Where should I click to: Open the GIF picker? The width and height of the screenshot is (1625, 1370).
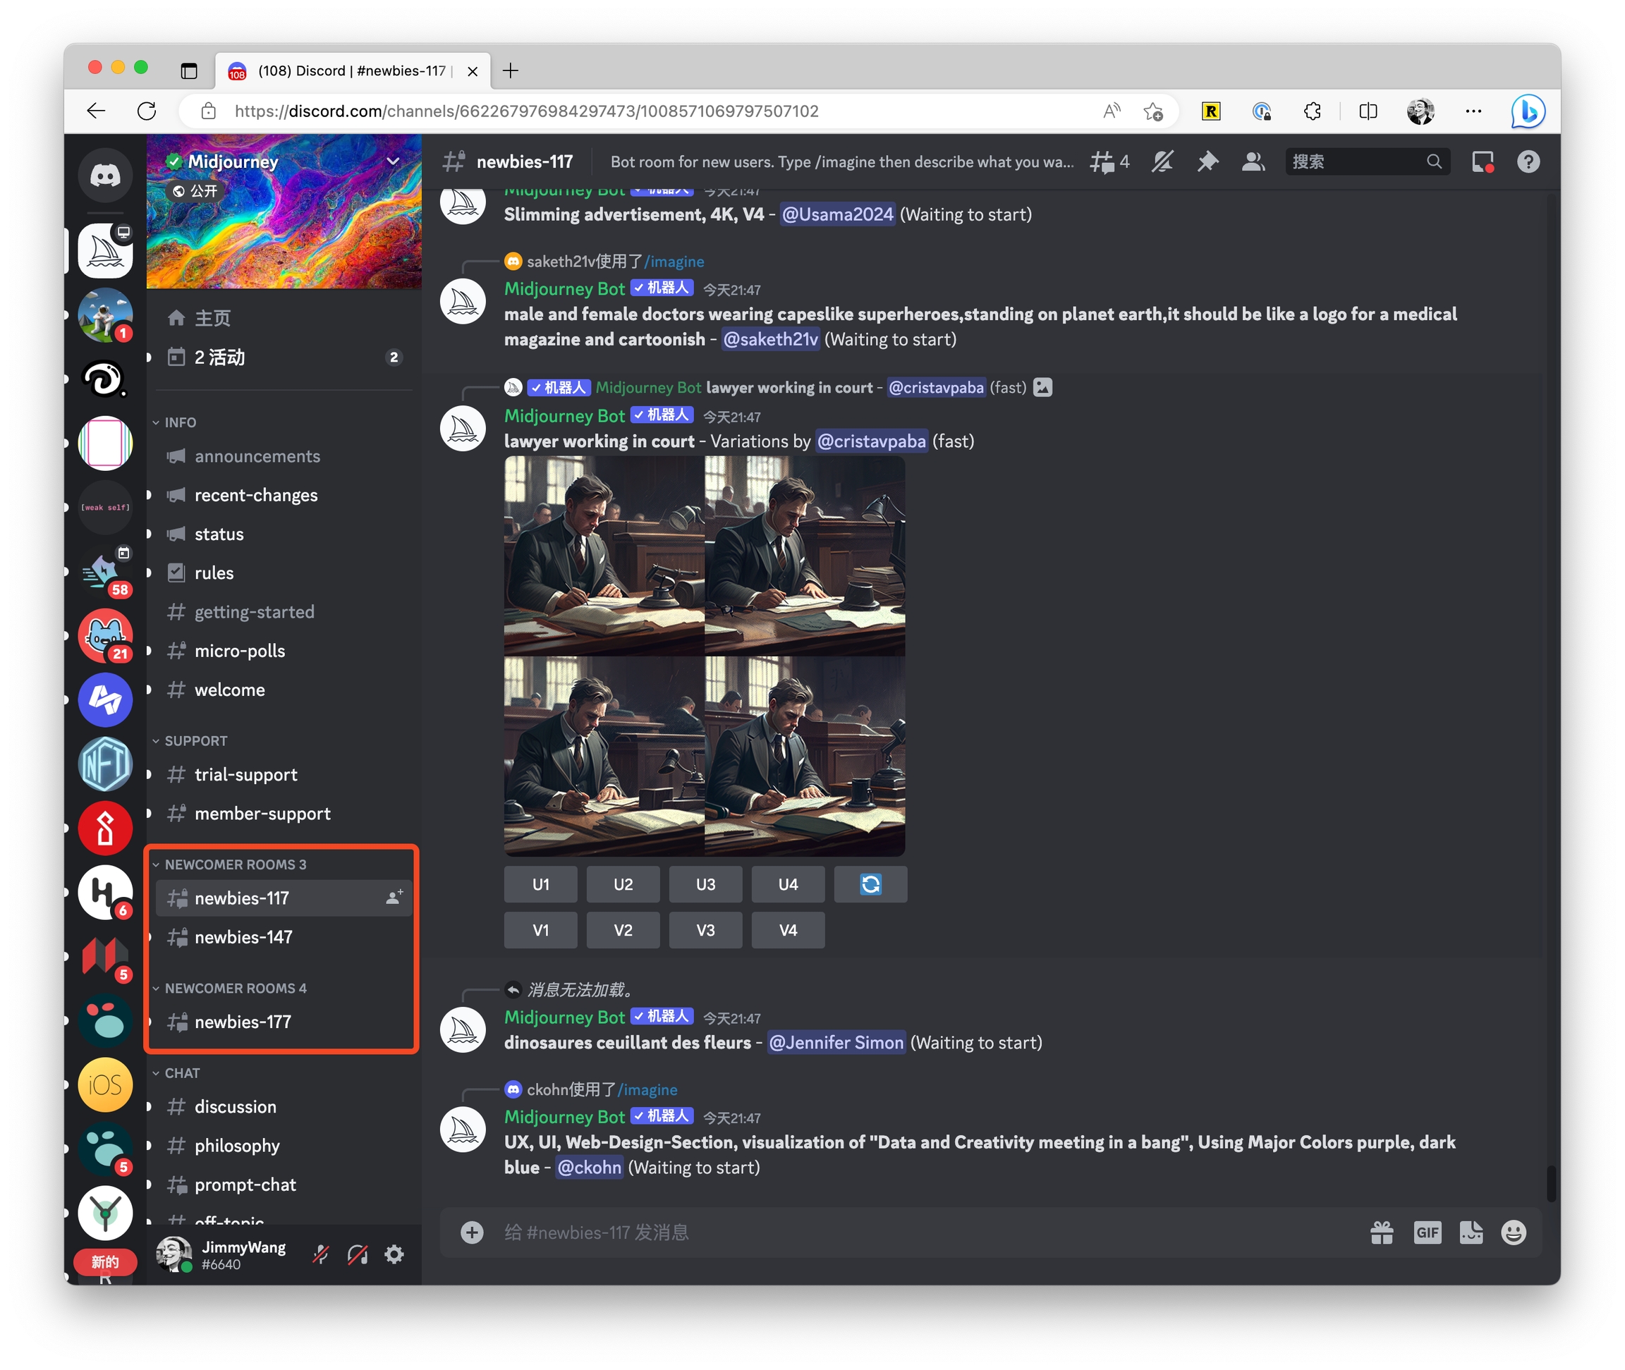(x=1427, y=1233)
